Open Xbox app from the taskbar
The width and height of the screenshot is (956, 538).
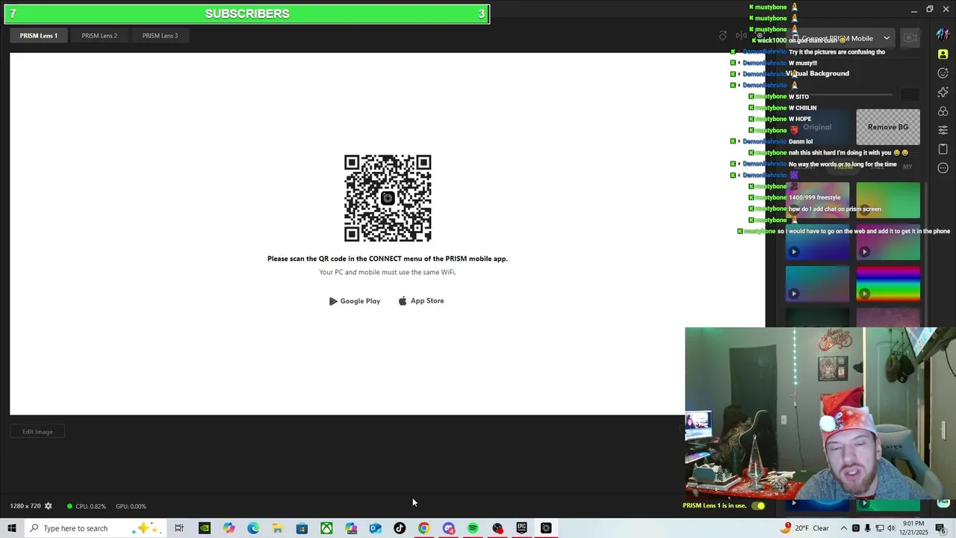pyautogui.click(x=326, y=528)
